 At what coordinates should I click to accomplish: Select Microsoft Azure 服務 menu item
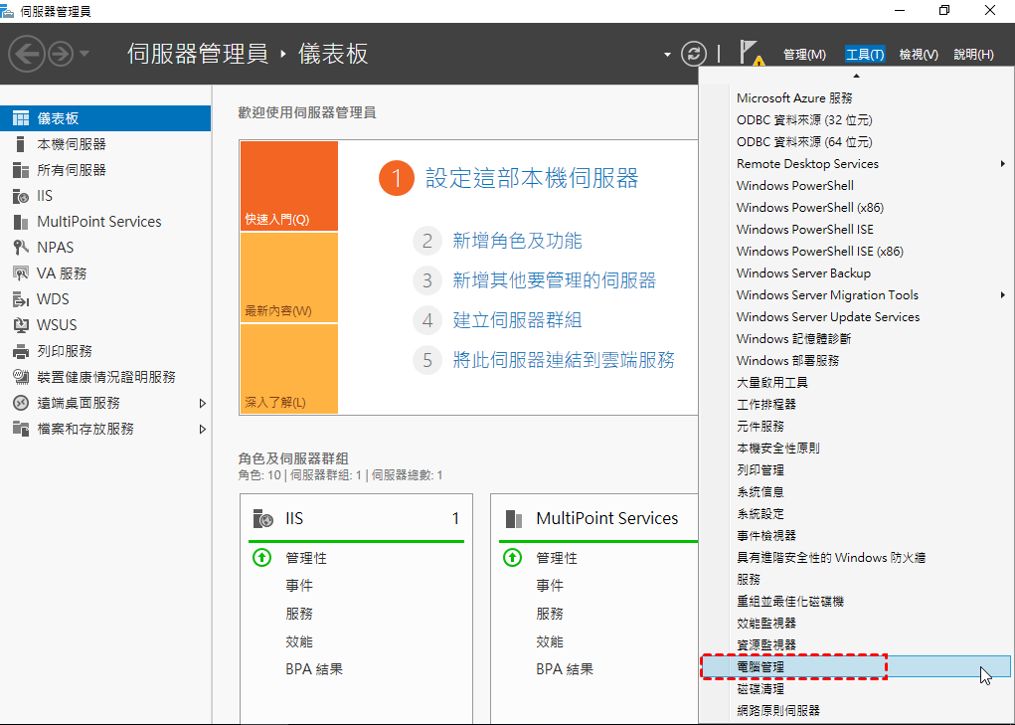point(856,97)
